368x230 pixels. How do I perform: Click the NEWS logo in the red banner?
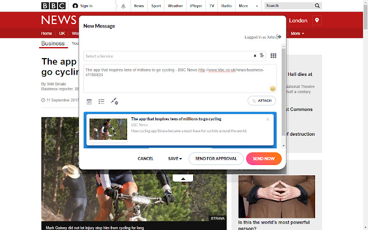pos(59,20)
